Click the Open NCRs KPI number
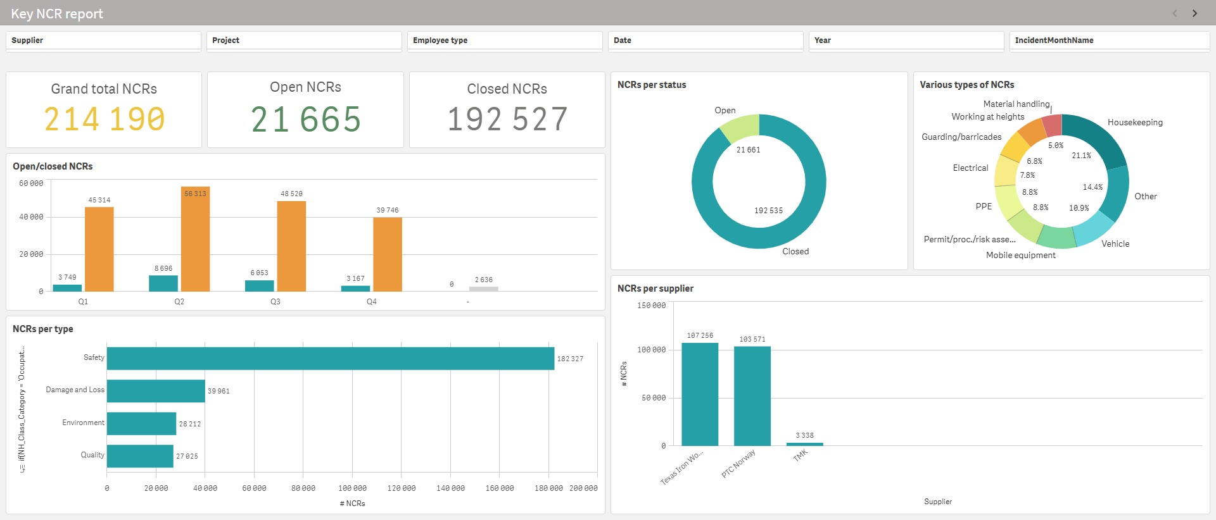 point(305,120)
